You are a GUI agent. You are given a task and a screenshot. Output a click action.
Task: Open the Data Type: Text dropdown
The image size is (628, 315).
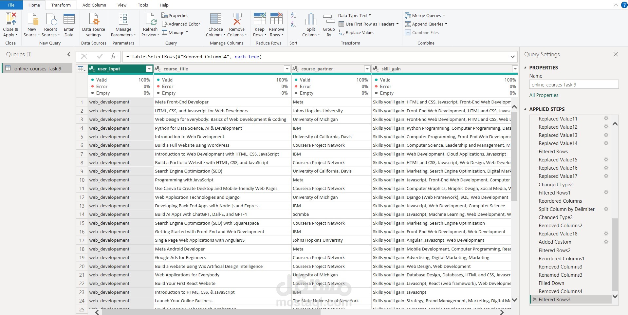coord(354,15)
